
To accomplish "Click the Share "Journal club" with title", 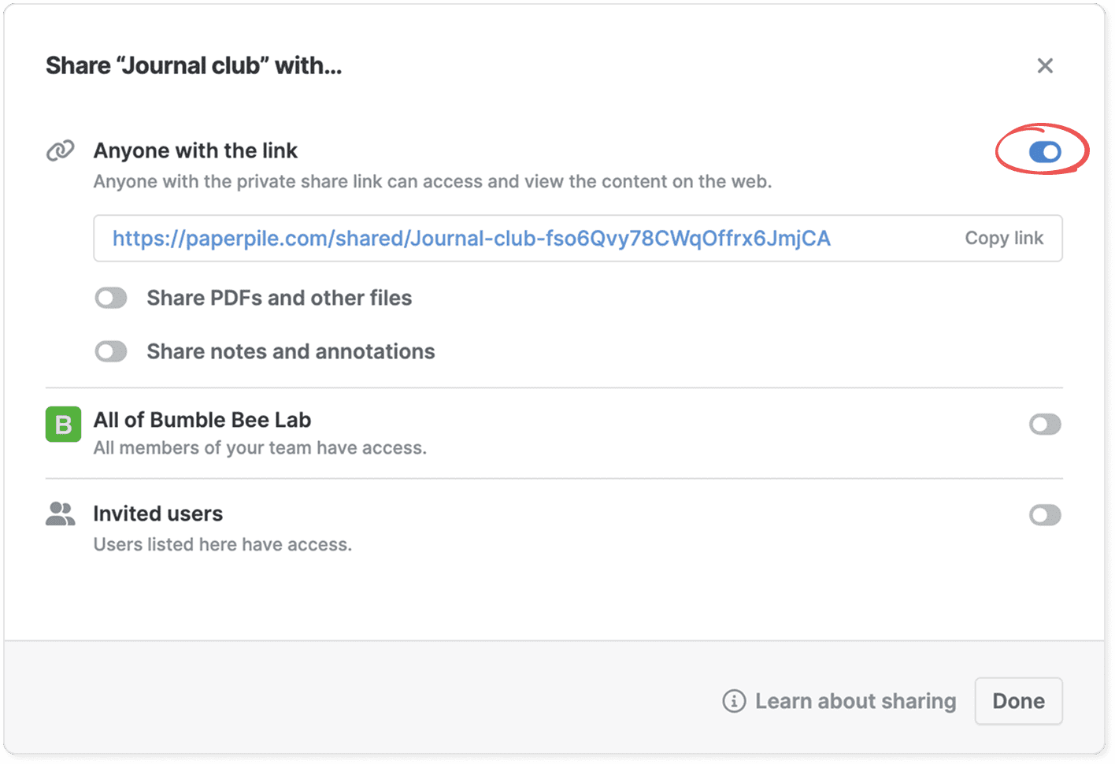I will pyautogui.click(x=194, y=65).
